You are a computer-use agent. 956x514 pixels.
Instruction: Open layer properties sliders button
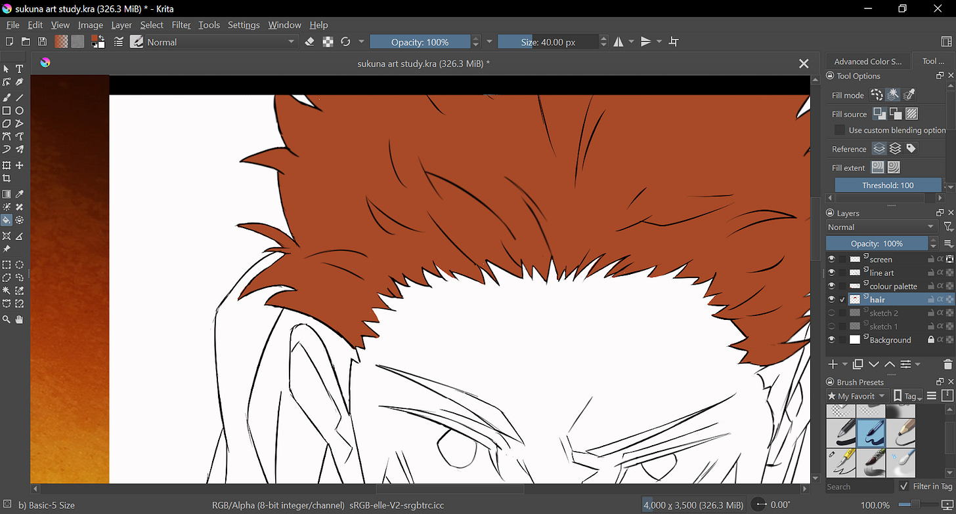pyautogui.click(x=905, y=365)
